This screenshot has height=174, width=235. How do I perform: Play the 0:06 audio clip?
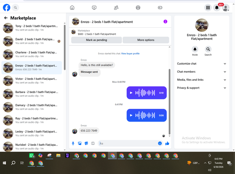click(x=131, y=115)
